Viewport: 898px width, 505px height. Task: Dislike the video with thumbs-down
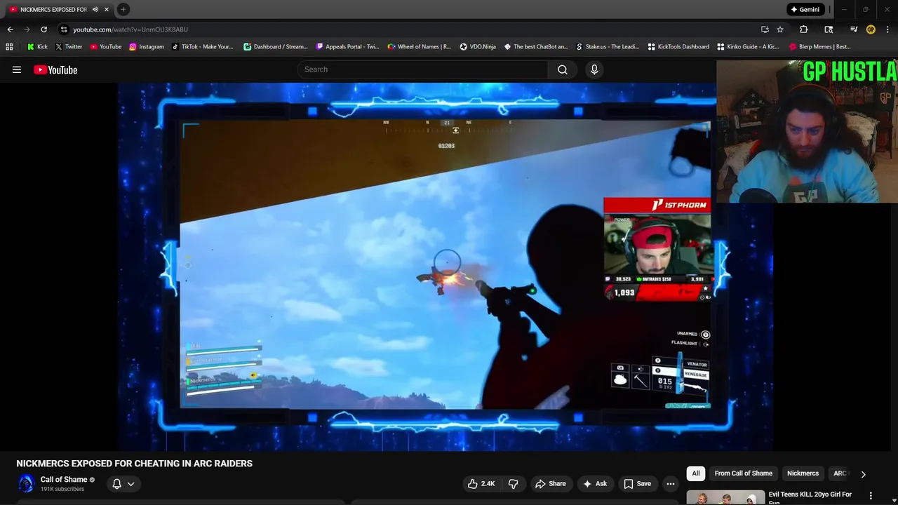[x=513, y=483]
